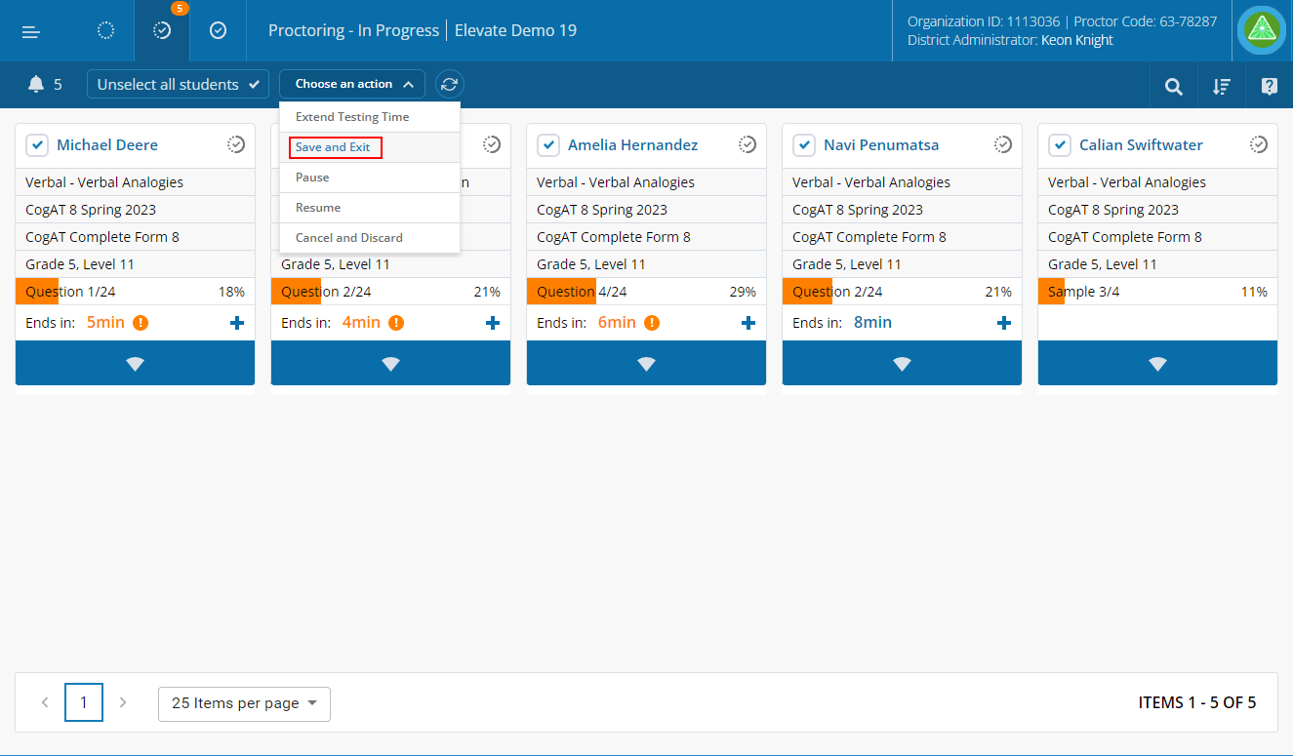Uncheck Calian Swiftwater's checkbox
The height and width of the screenshot is (756, 1293).
(1060, 145)
